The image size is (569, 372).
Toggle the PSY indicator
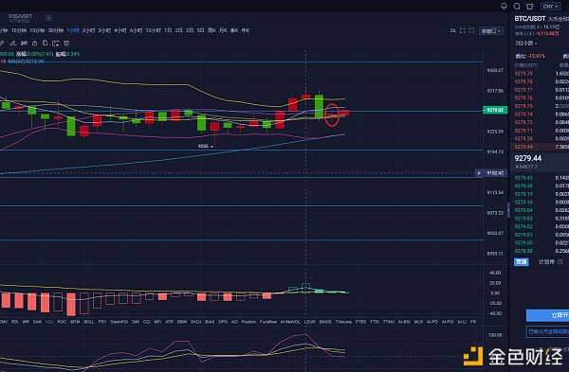click(102, 322)
